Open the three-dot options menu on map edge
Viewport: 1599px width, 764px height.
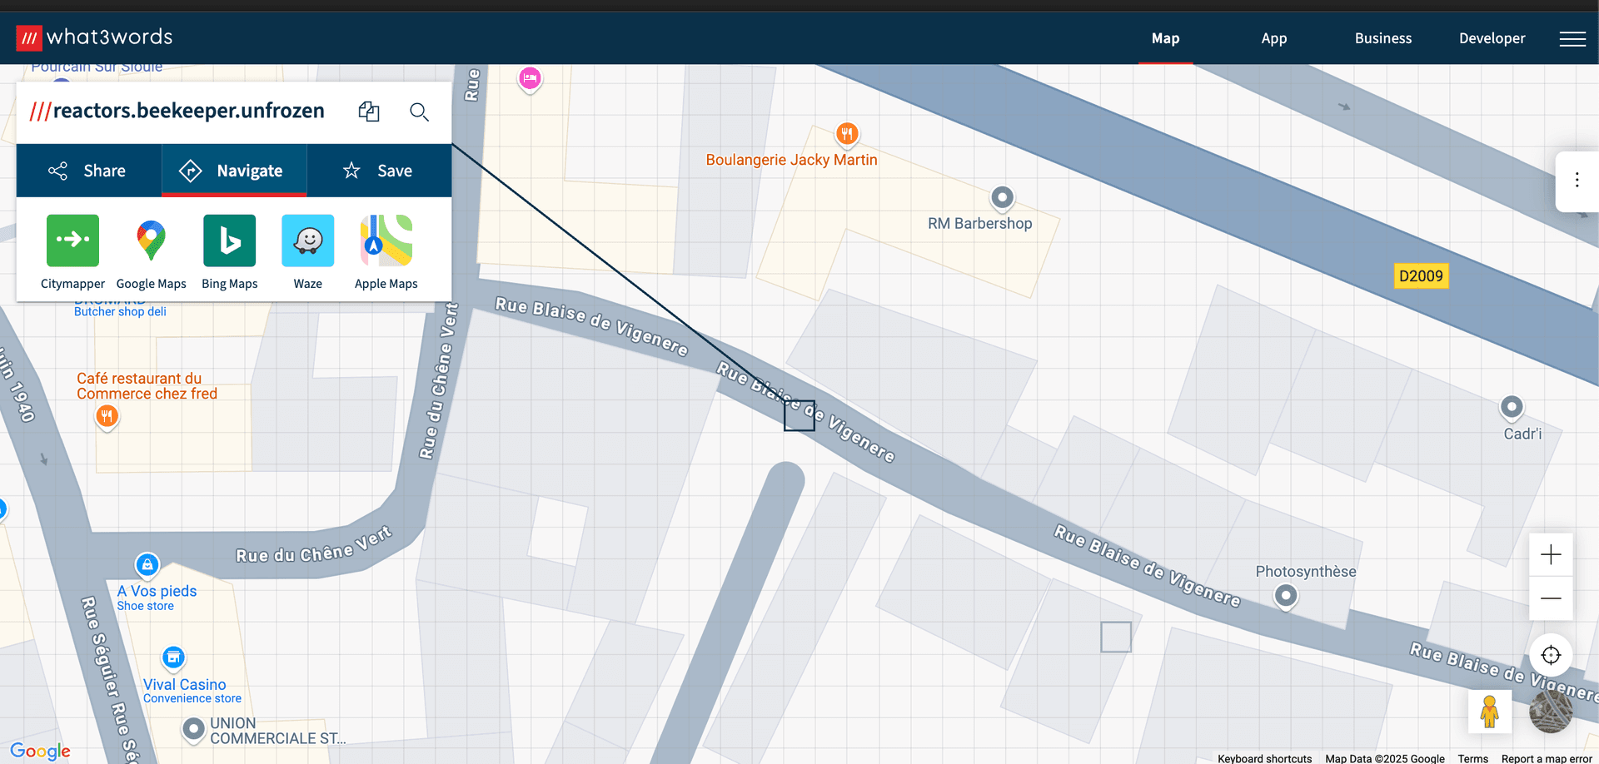(1577, 179)
